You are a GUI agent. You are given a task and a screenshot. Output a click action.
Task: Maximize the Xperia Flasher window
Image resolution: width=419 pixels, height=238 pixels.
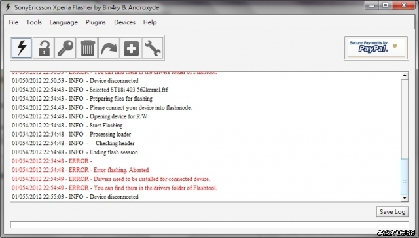tap(385, 5)
